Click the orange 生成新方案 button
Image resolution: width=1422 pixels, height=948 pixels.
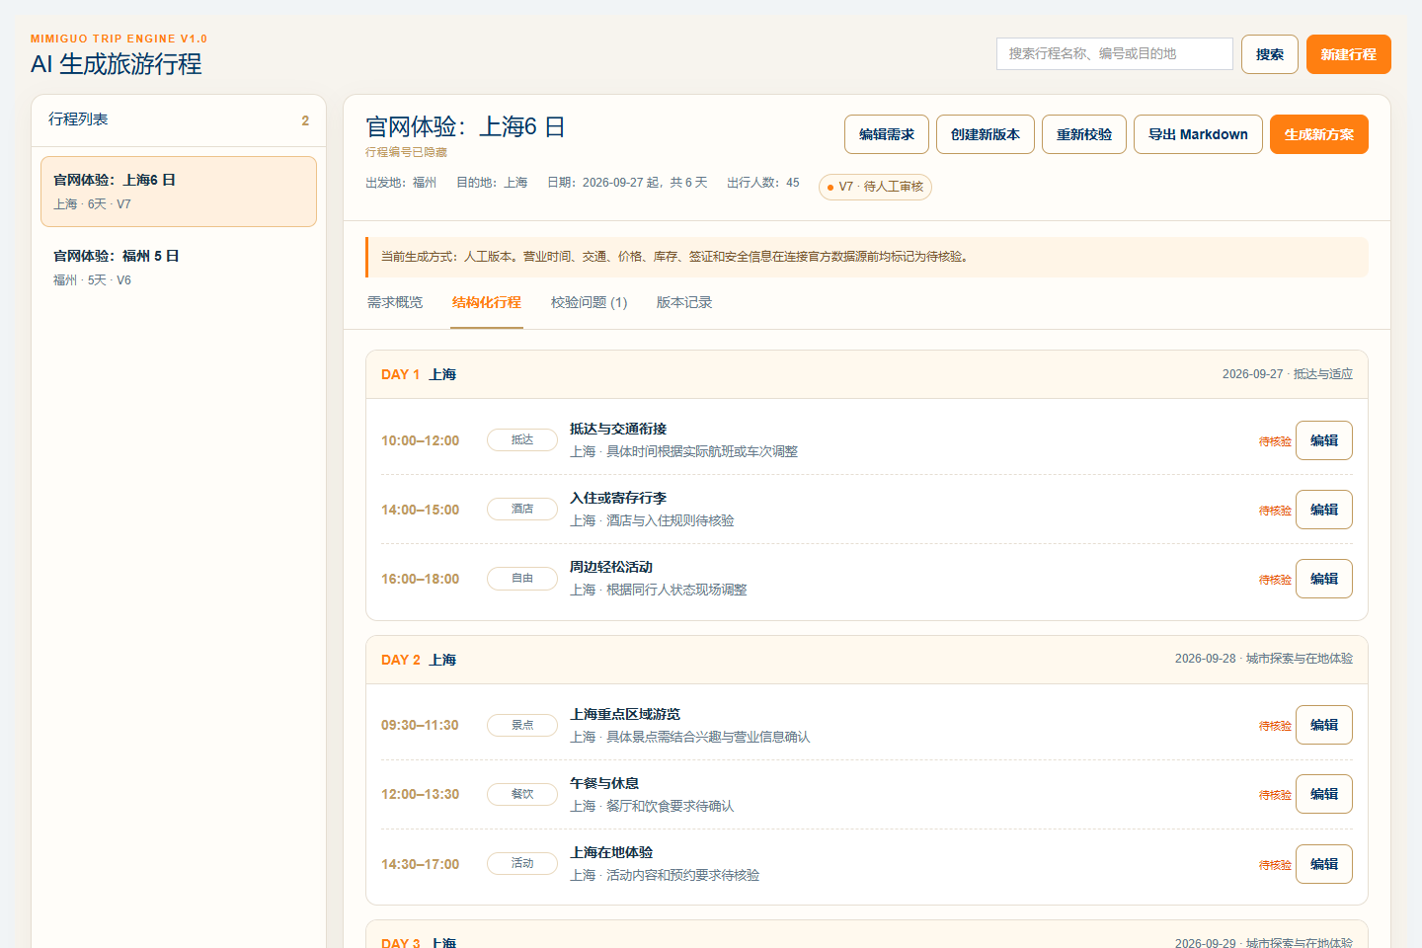(1319, 134)
